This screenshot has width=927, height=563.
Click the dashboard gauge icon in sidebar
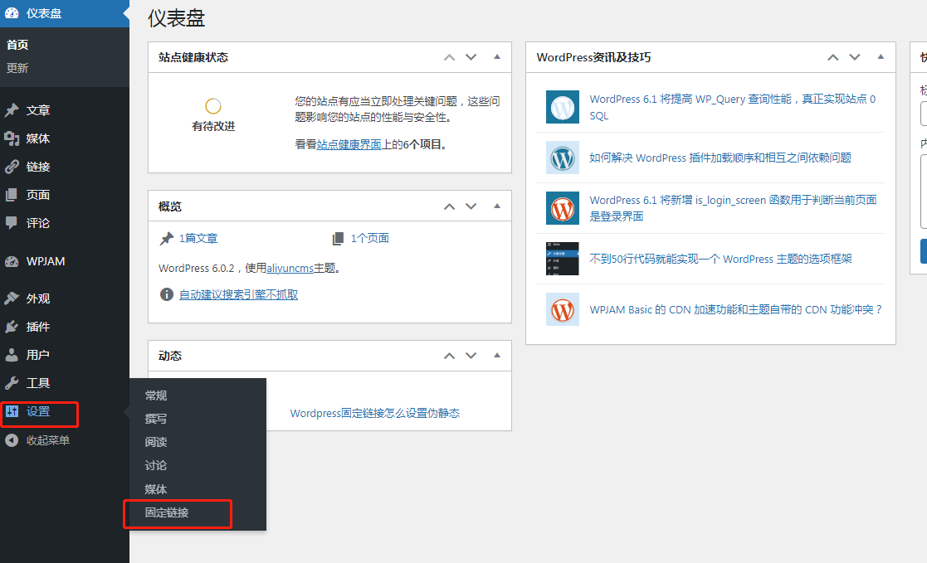[12, 13]
